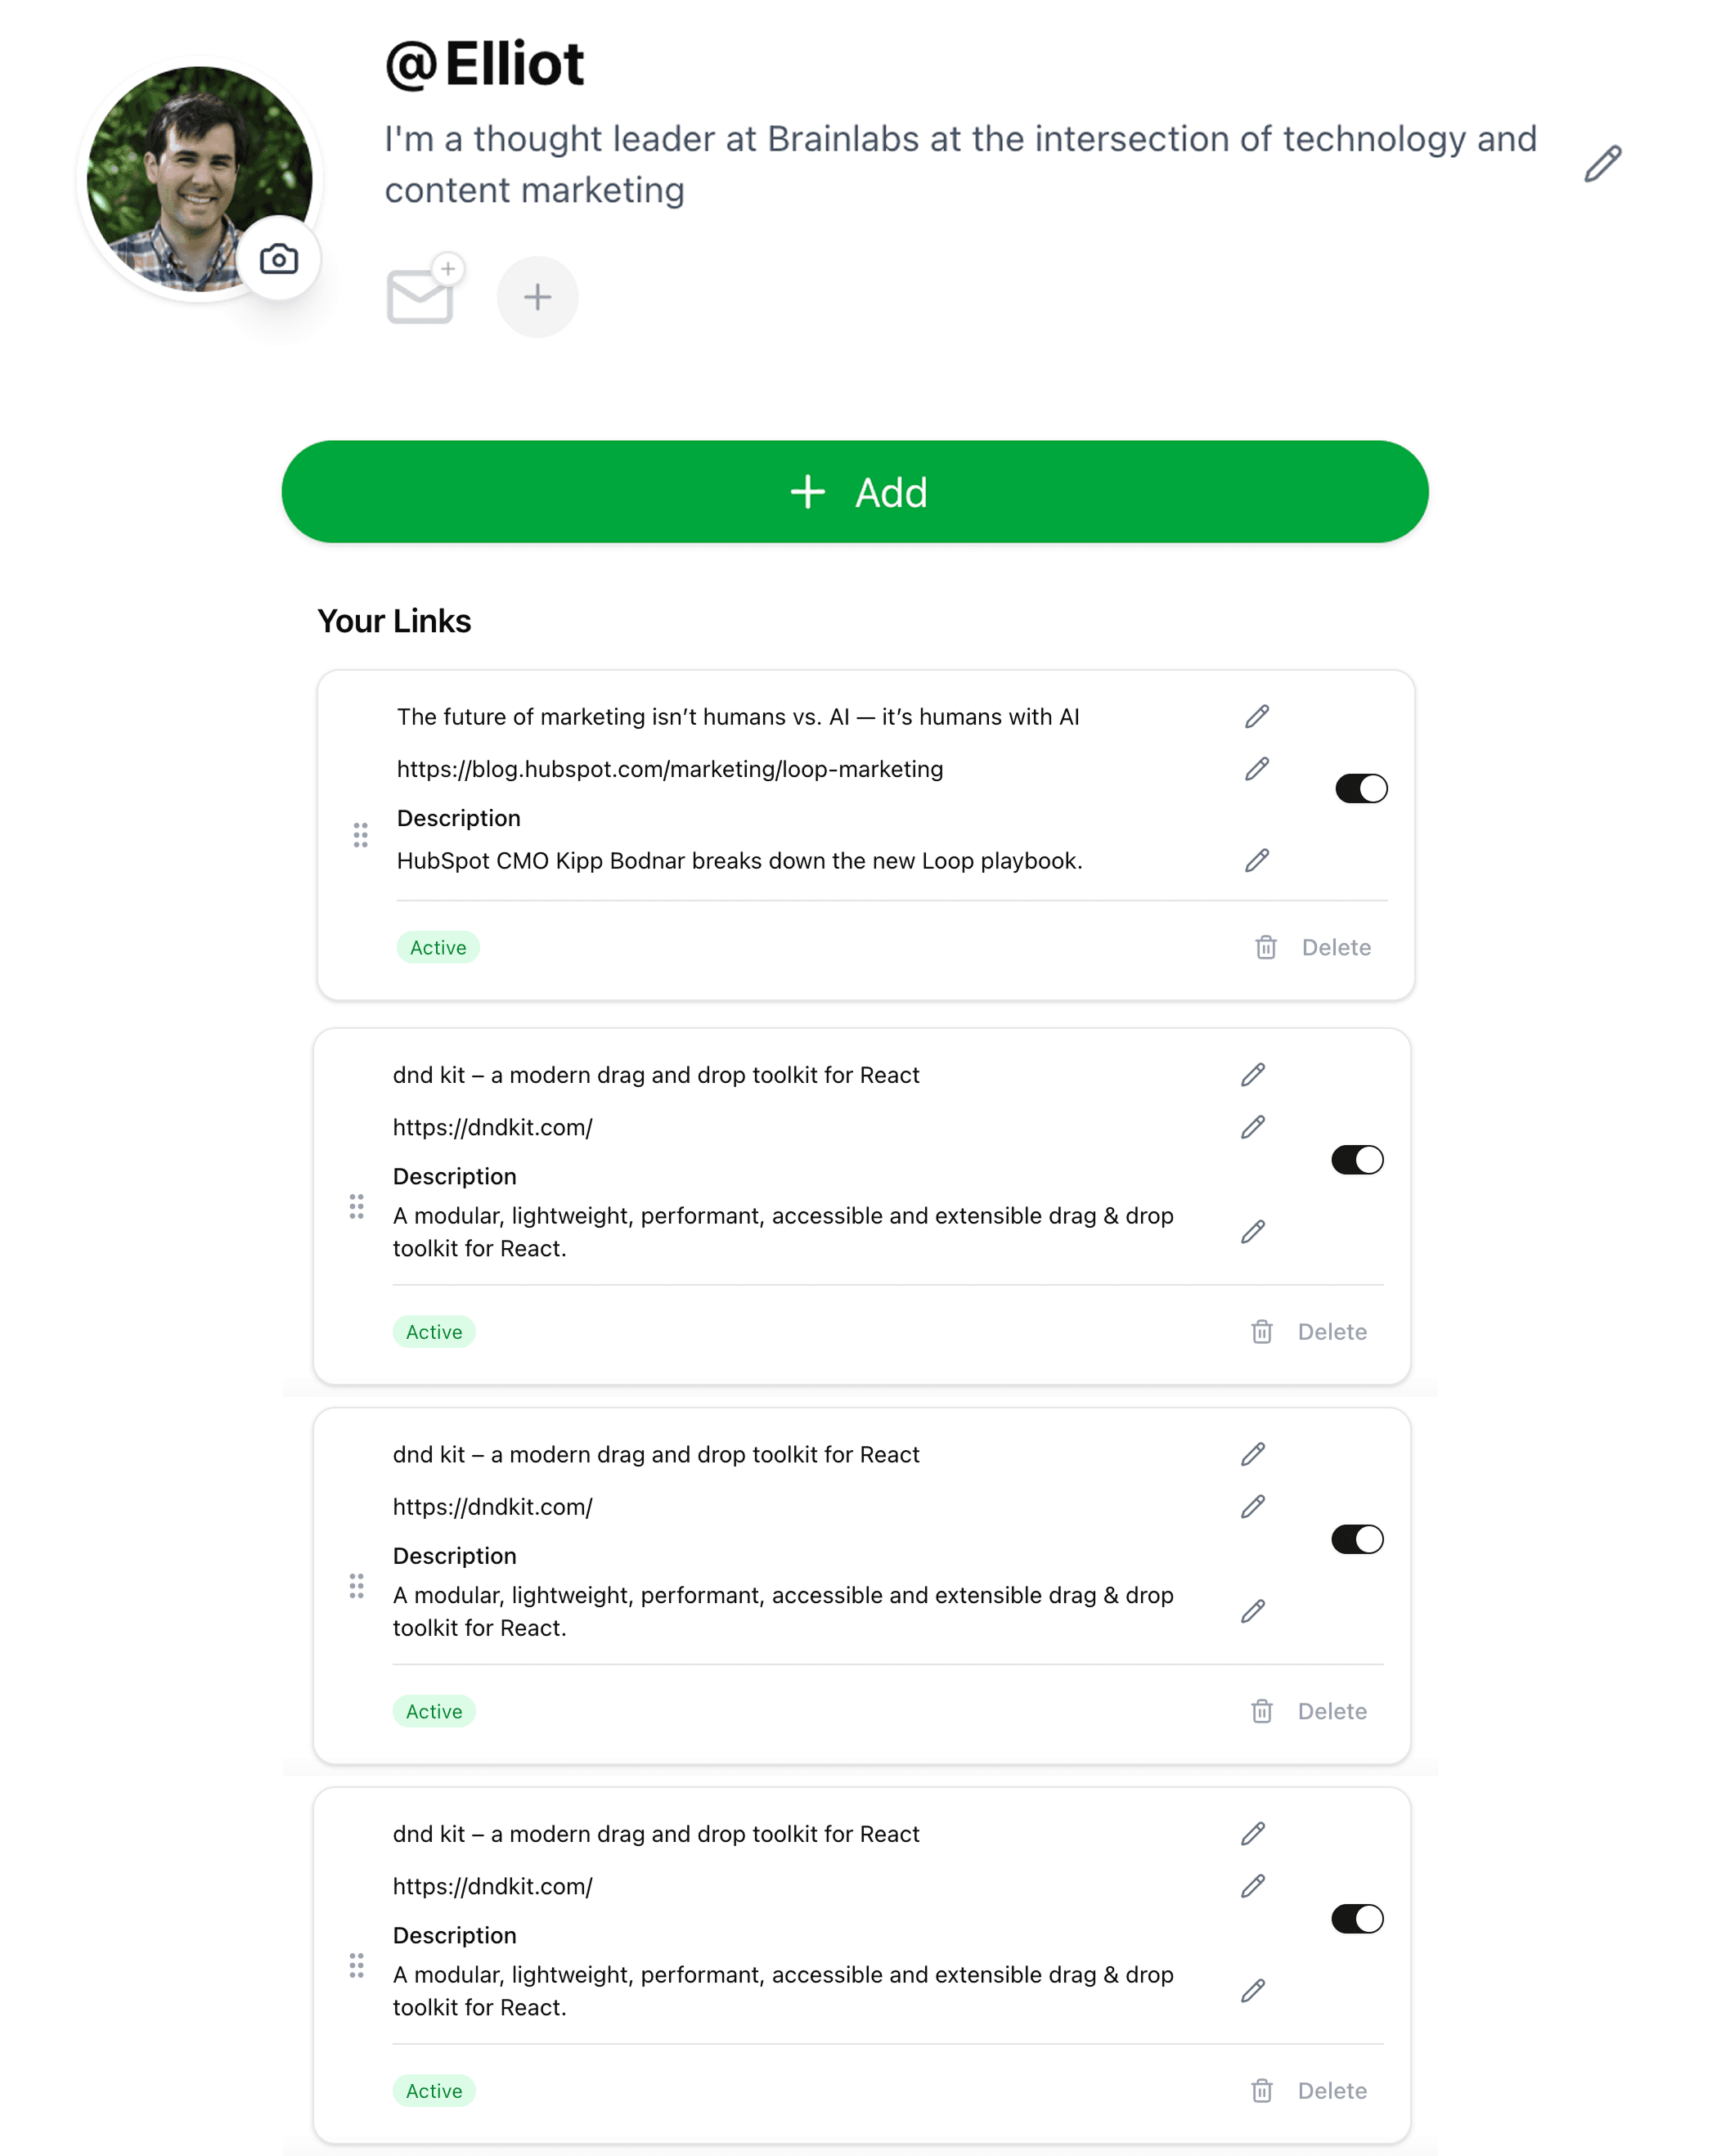Click the trash icon on the HubSpot link card
Image resolution: width=1721 pixels, height=2156 pixels.
pyautogui.click(x=1265, y=947)
